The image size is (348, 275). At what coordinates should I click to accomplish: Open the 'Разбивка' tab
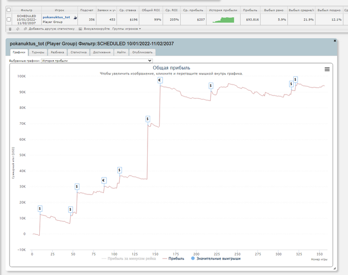click(57, 52)
